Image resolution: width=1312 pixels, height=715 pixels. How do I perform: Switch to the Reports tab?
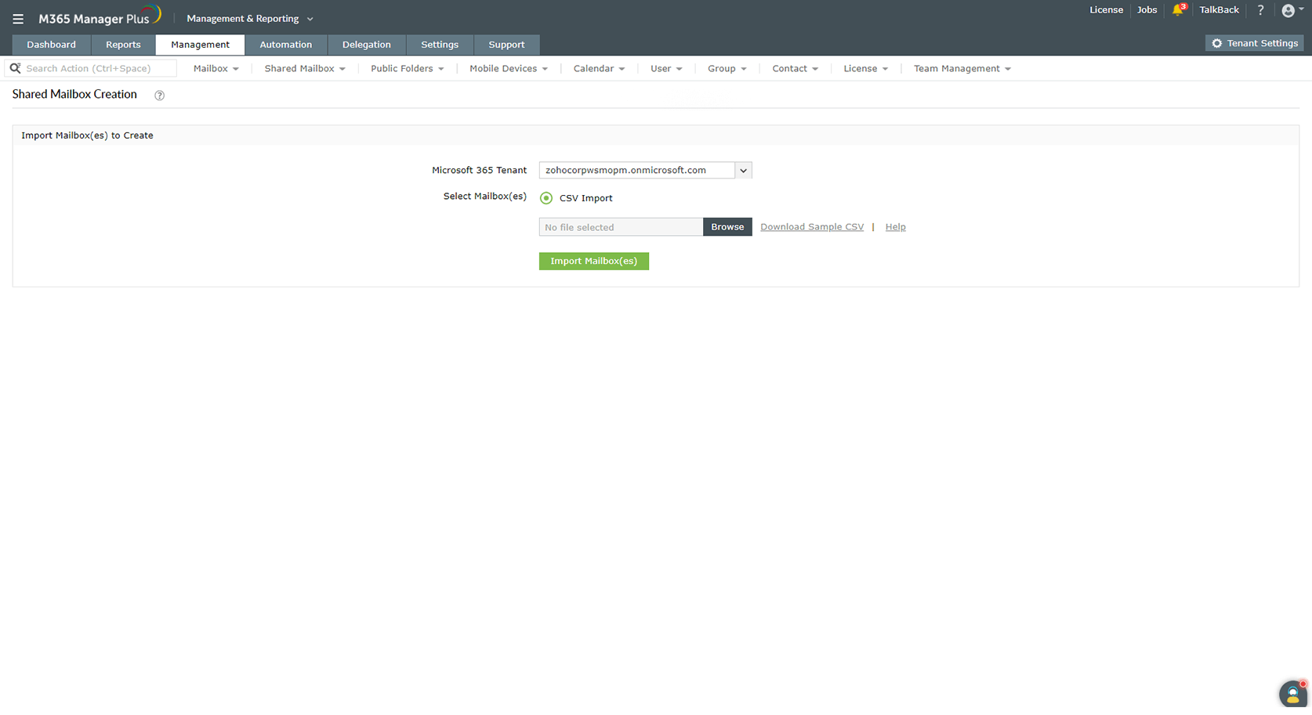coord(123,45)
